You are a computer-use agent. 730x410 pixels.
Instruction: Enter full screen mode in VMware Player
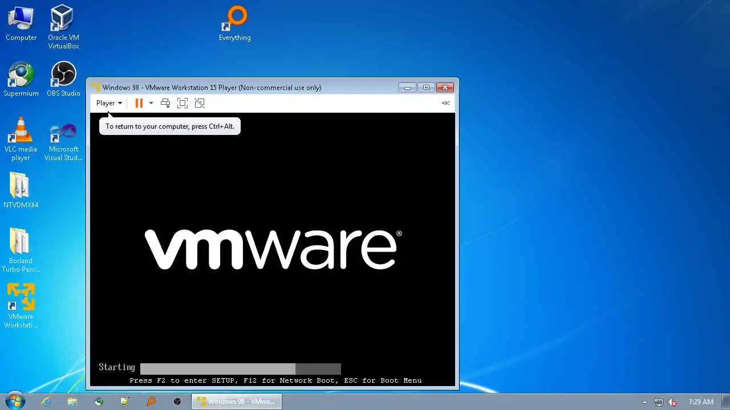[x=182, y=103]
